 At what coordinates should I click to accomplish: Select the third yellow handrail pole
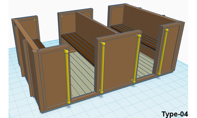pos(136,59)
